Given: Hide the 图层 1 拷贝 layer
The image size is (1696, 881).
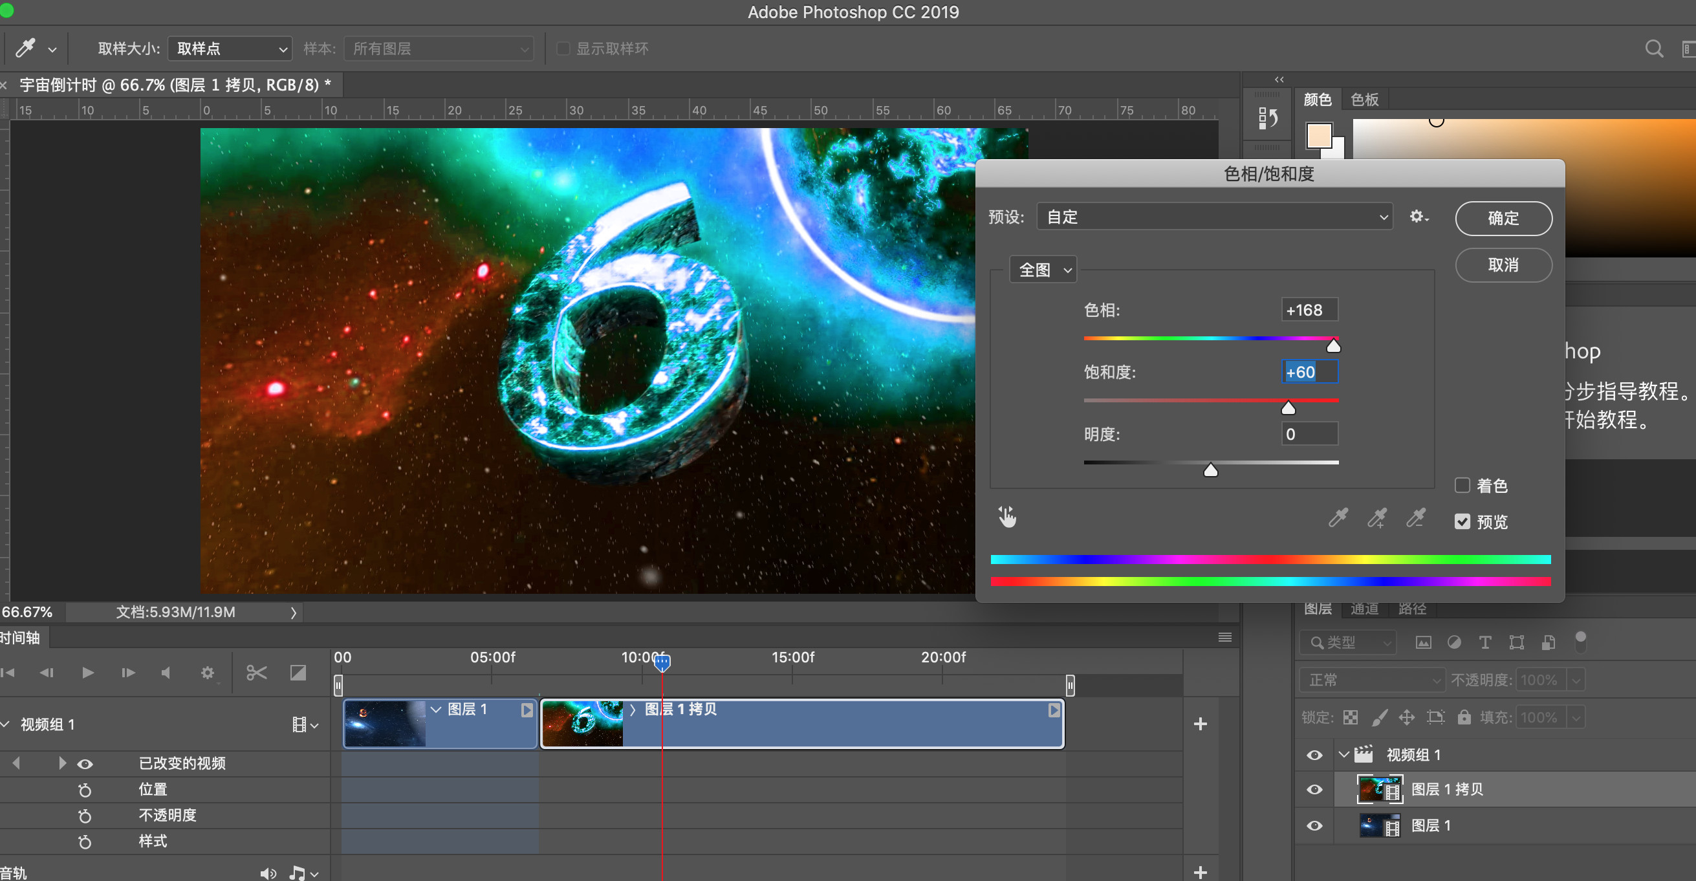Looking at the screenshot, I should (x=1314, y=790).
